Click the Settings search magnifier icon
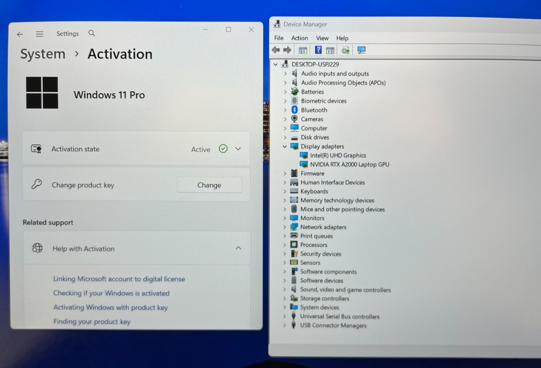541x368 pixels. (x=92, y=33)
